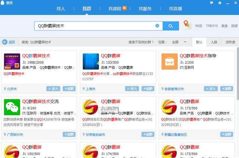239x158 pixels.
Task: Switch to the 找课程 tab
Action: pyautogui.click(x=117, y=9)
